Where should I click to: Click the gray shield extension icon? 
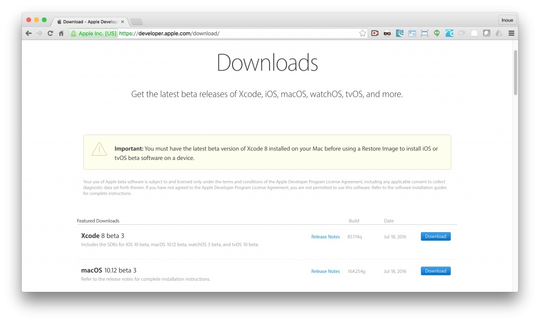(x=486, y=33)
